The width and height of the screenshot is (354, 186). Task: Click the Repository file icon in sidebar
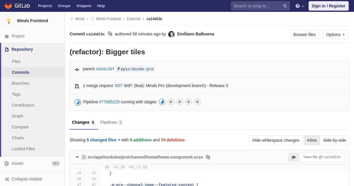[7, 50]
